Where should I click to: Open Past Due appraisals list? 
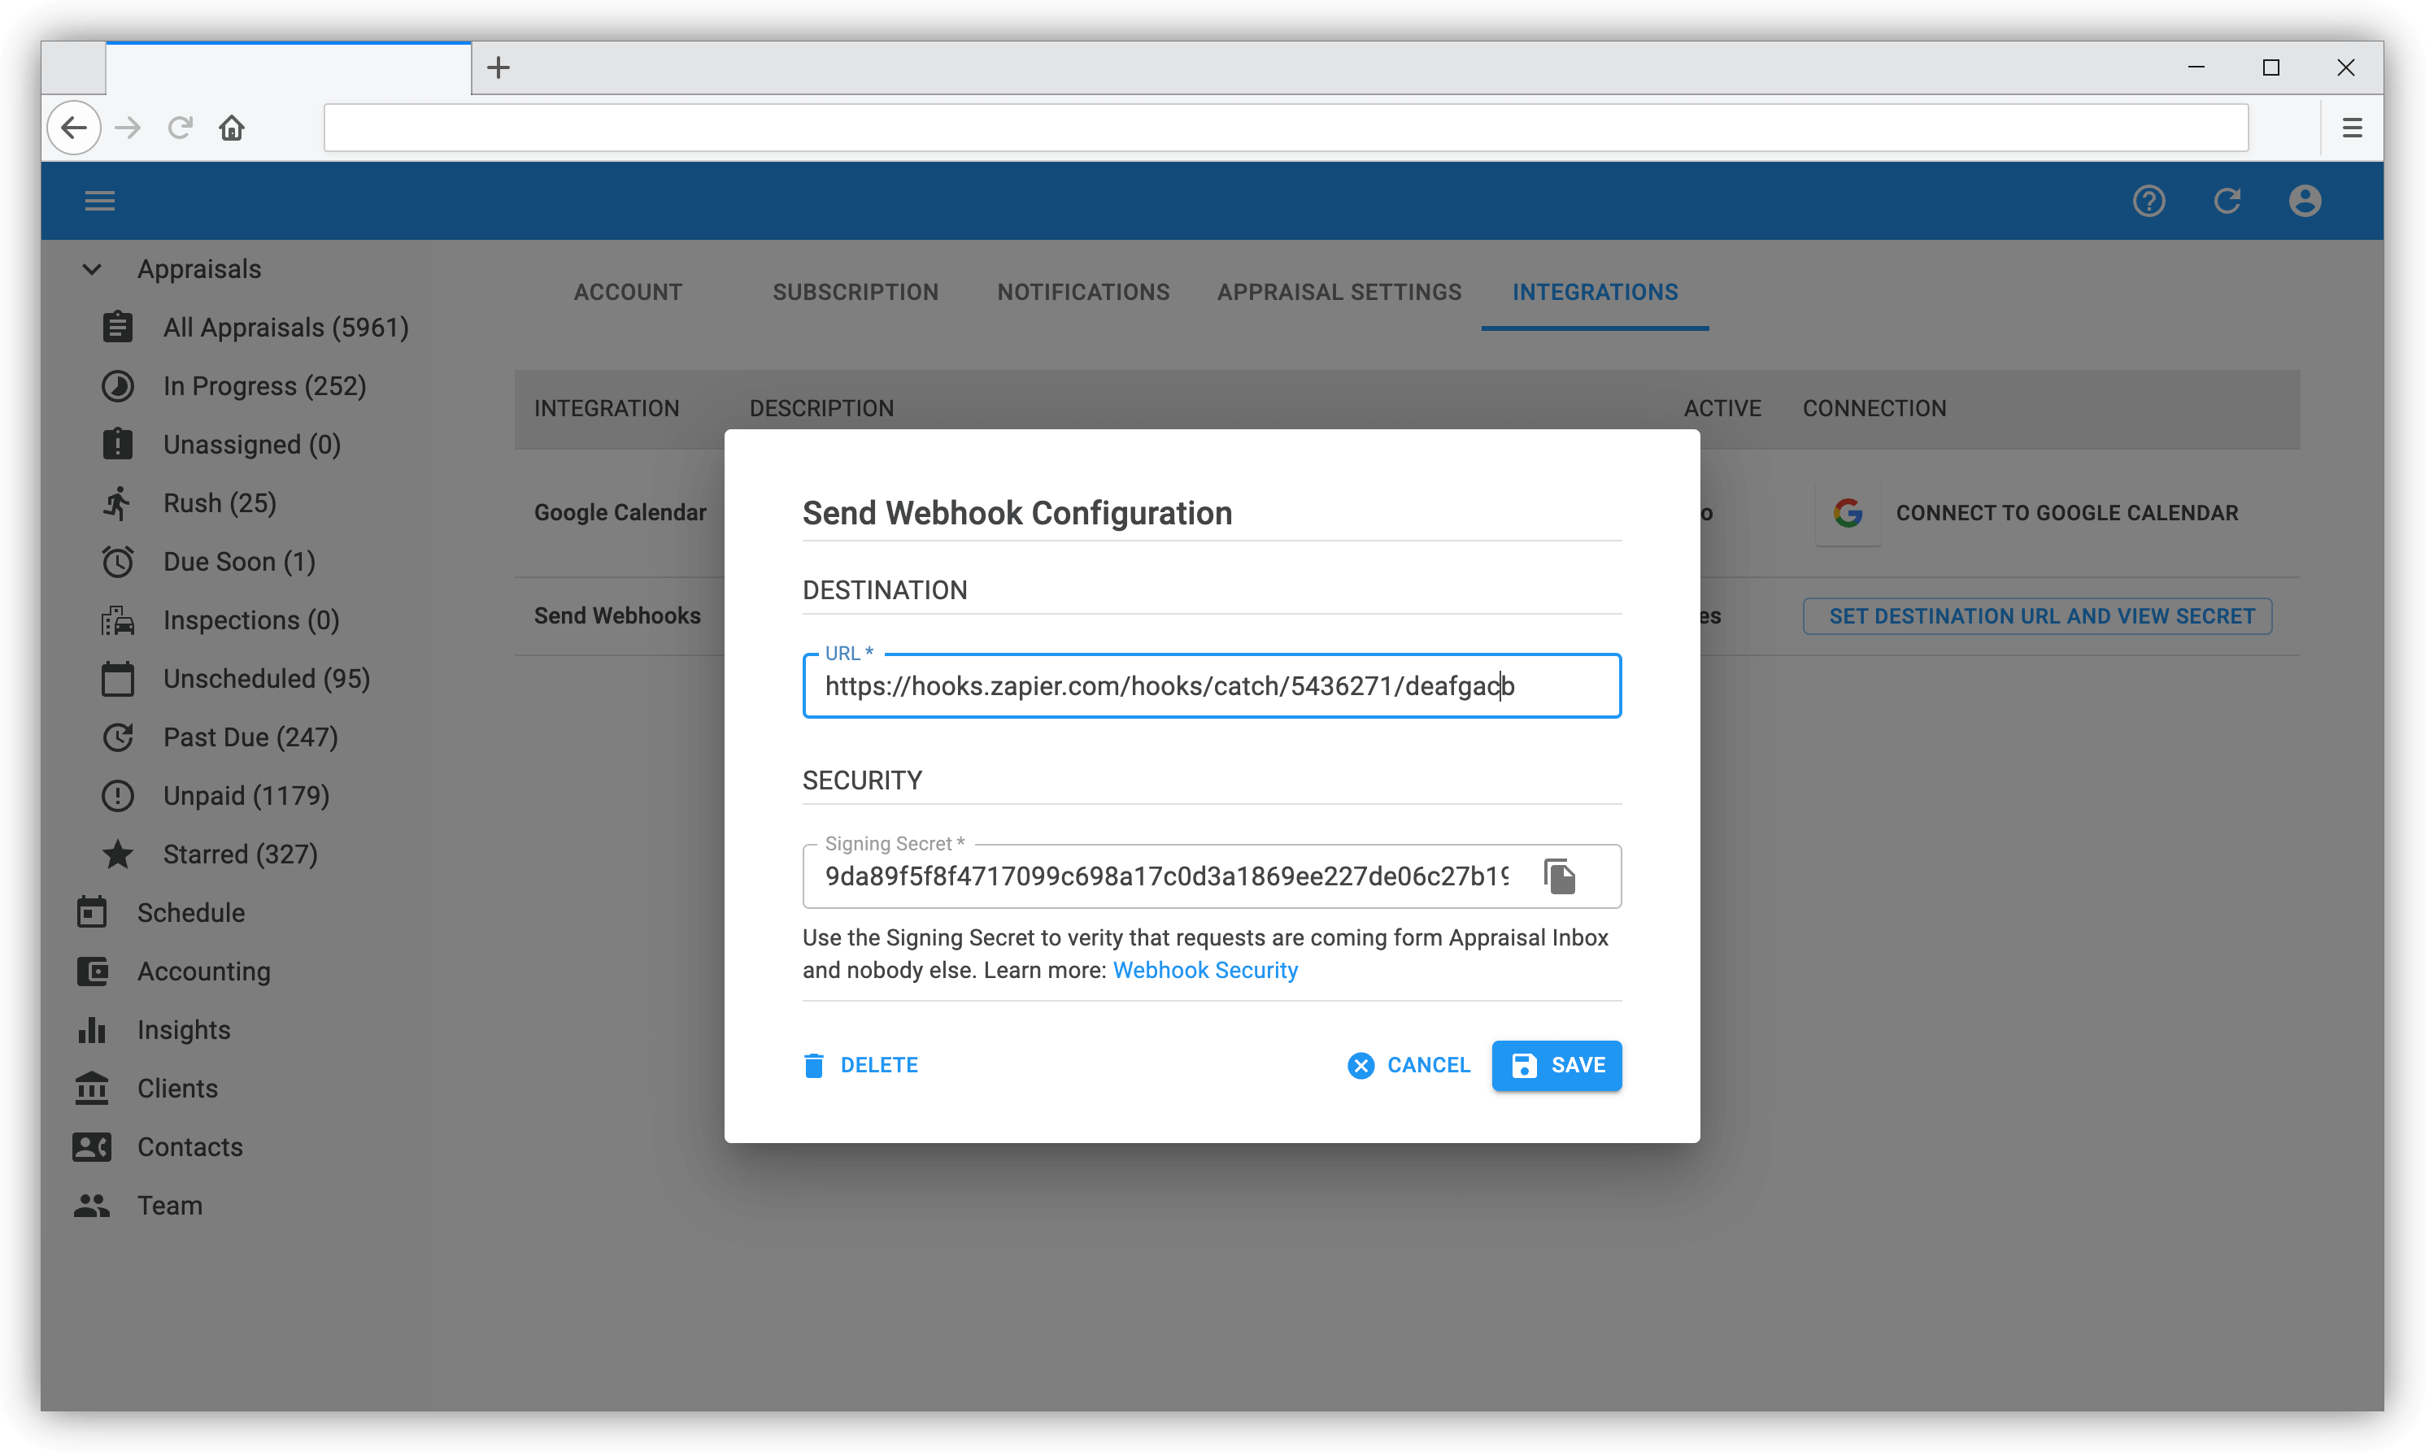(x=250, y=737)
